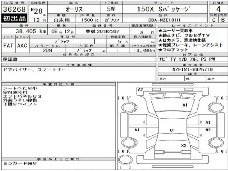Select the FAT shift type cell
Image resolution: width=228 pixels, height=171 pixels.
coord(8,46)
